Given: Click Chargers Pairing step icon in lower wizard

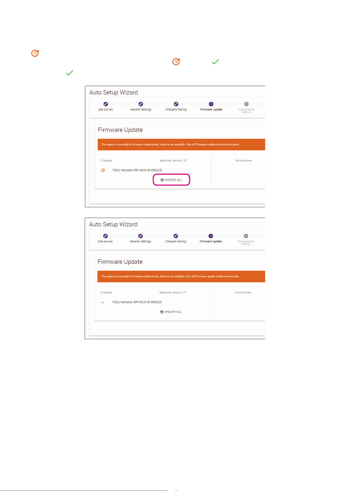Looking at the screenshot, I should click(x=176, y=236).
